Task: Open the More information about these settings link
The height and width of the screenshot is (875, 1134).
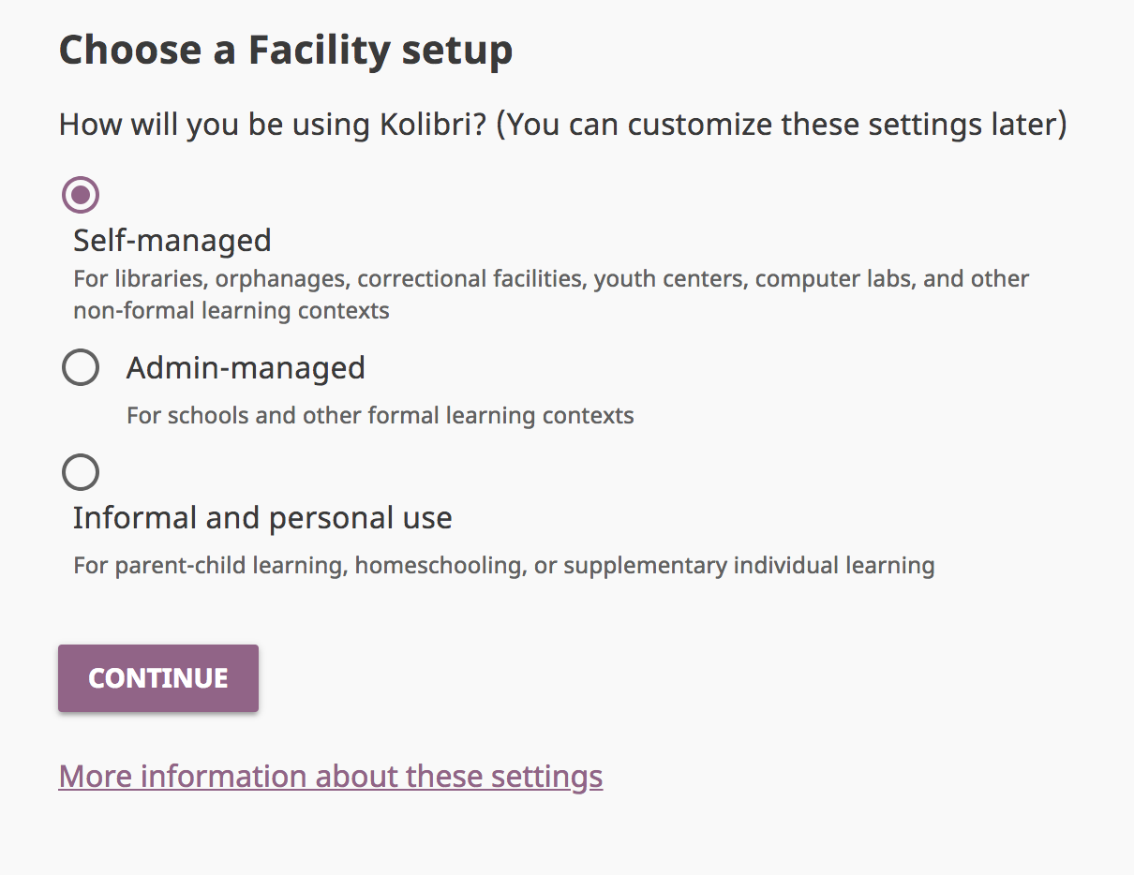Action: coord(330,777)
